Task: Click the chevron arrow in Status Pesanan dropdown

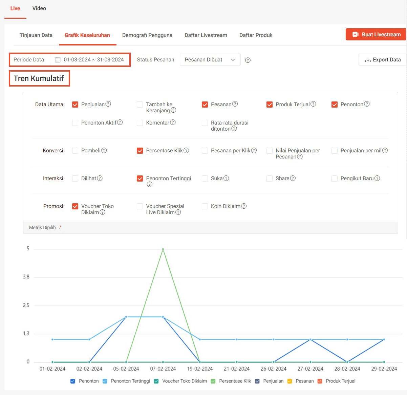Action: pyautogui.click(x=233, y=60)
